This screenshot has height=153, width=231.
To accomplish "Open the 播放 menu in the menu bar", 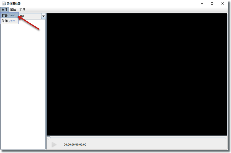I will [13, 10].
